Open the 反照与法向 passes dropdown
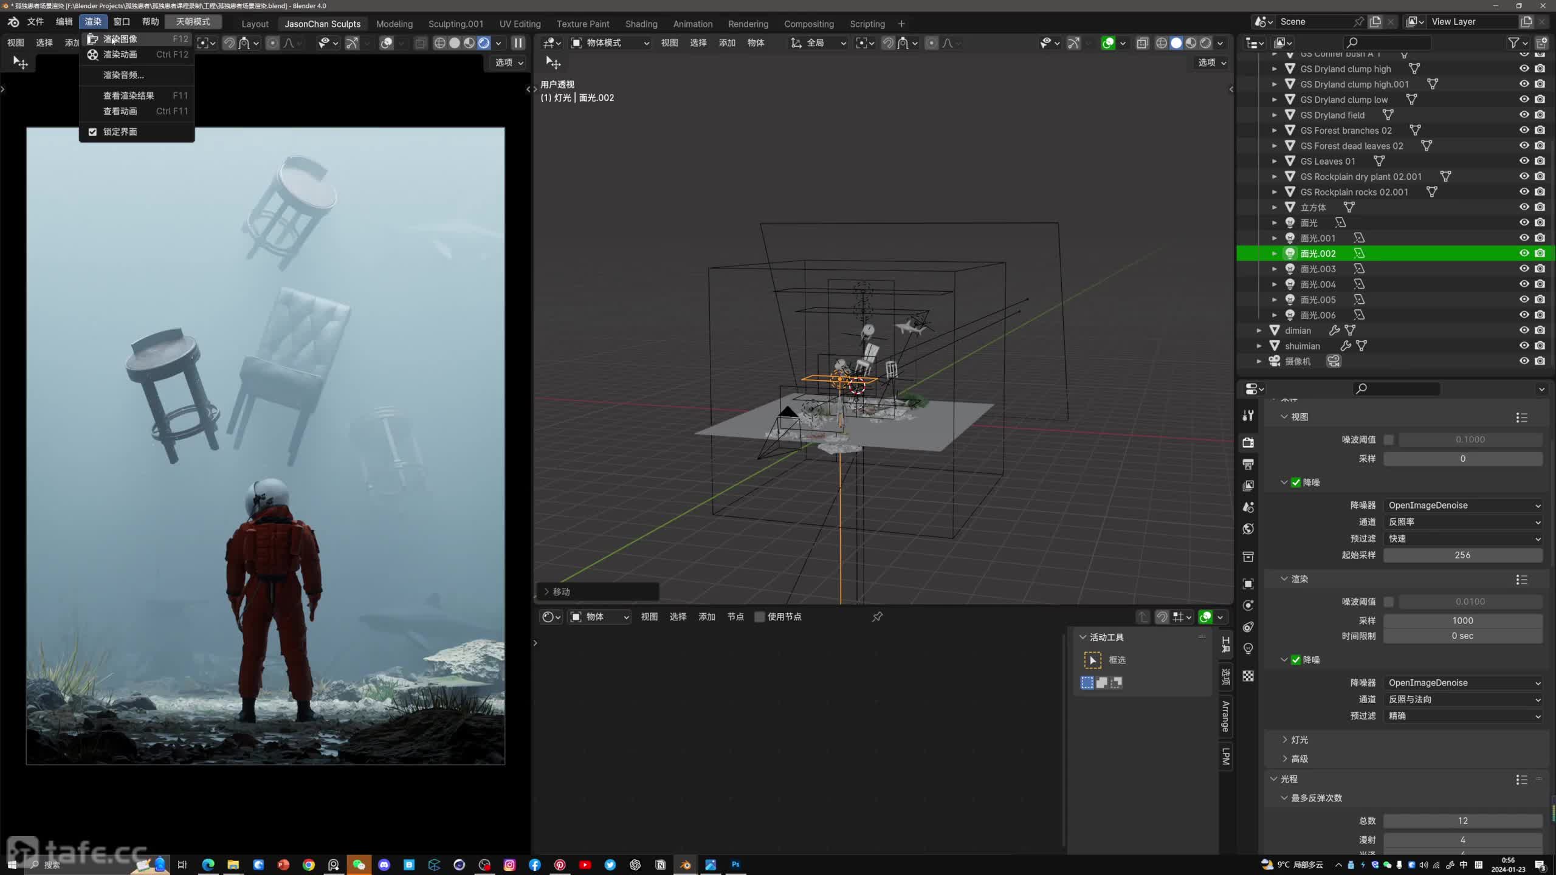The height and width of the screenshot is (875, 1556). (1463, 699)
